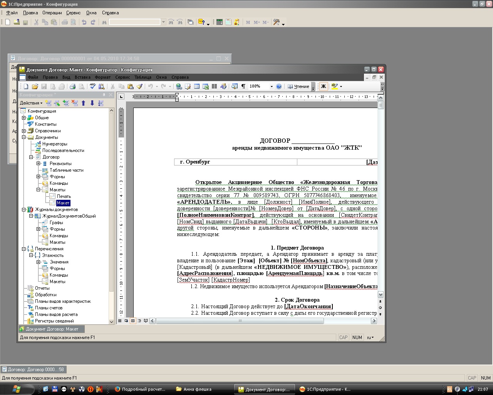Switch to Normal view button at bottom-left

120,321
